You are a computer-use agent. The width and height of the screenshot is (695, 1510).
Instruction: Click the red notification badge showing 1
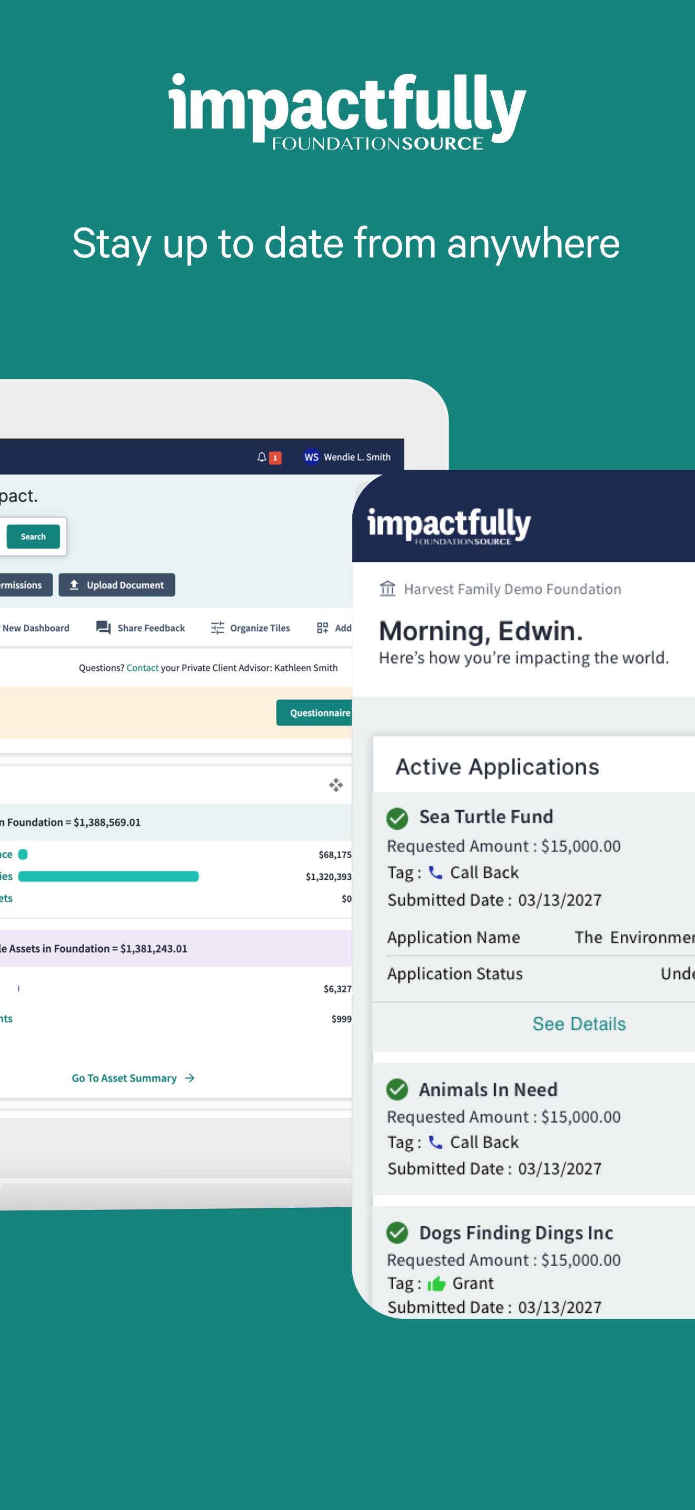pyautogui.click(x=275, y=458)
